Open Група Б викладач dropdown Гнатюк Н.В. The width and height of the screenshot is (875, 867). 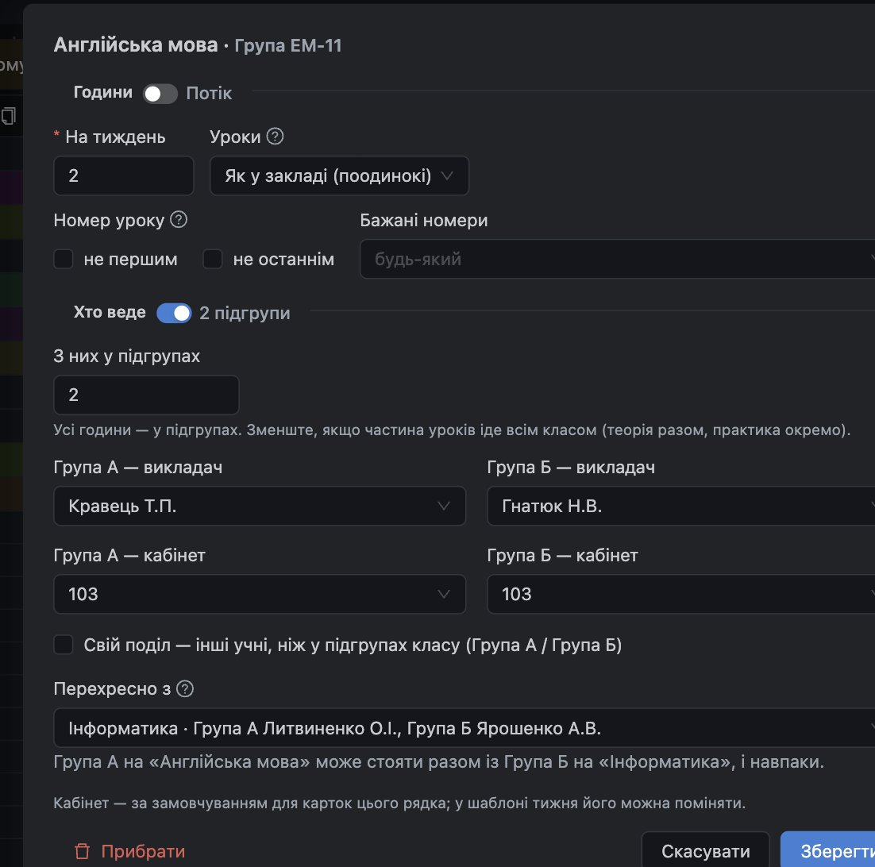click(x=680, y=506)
